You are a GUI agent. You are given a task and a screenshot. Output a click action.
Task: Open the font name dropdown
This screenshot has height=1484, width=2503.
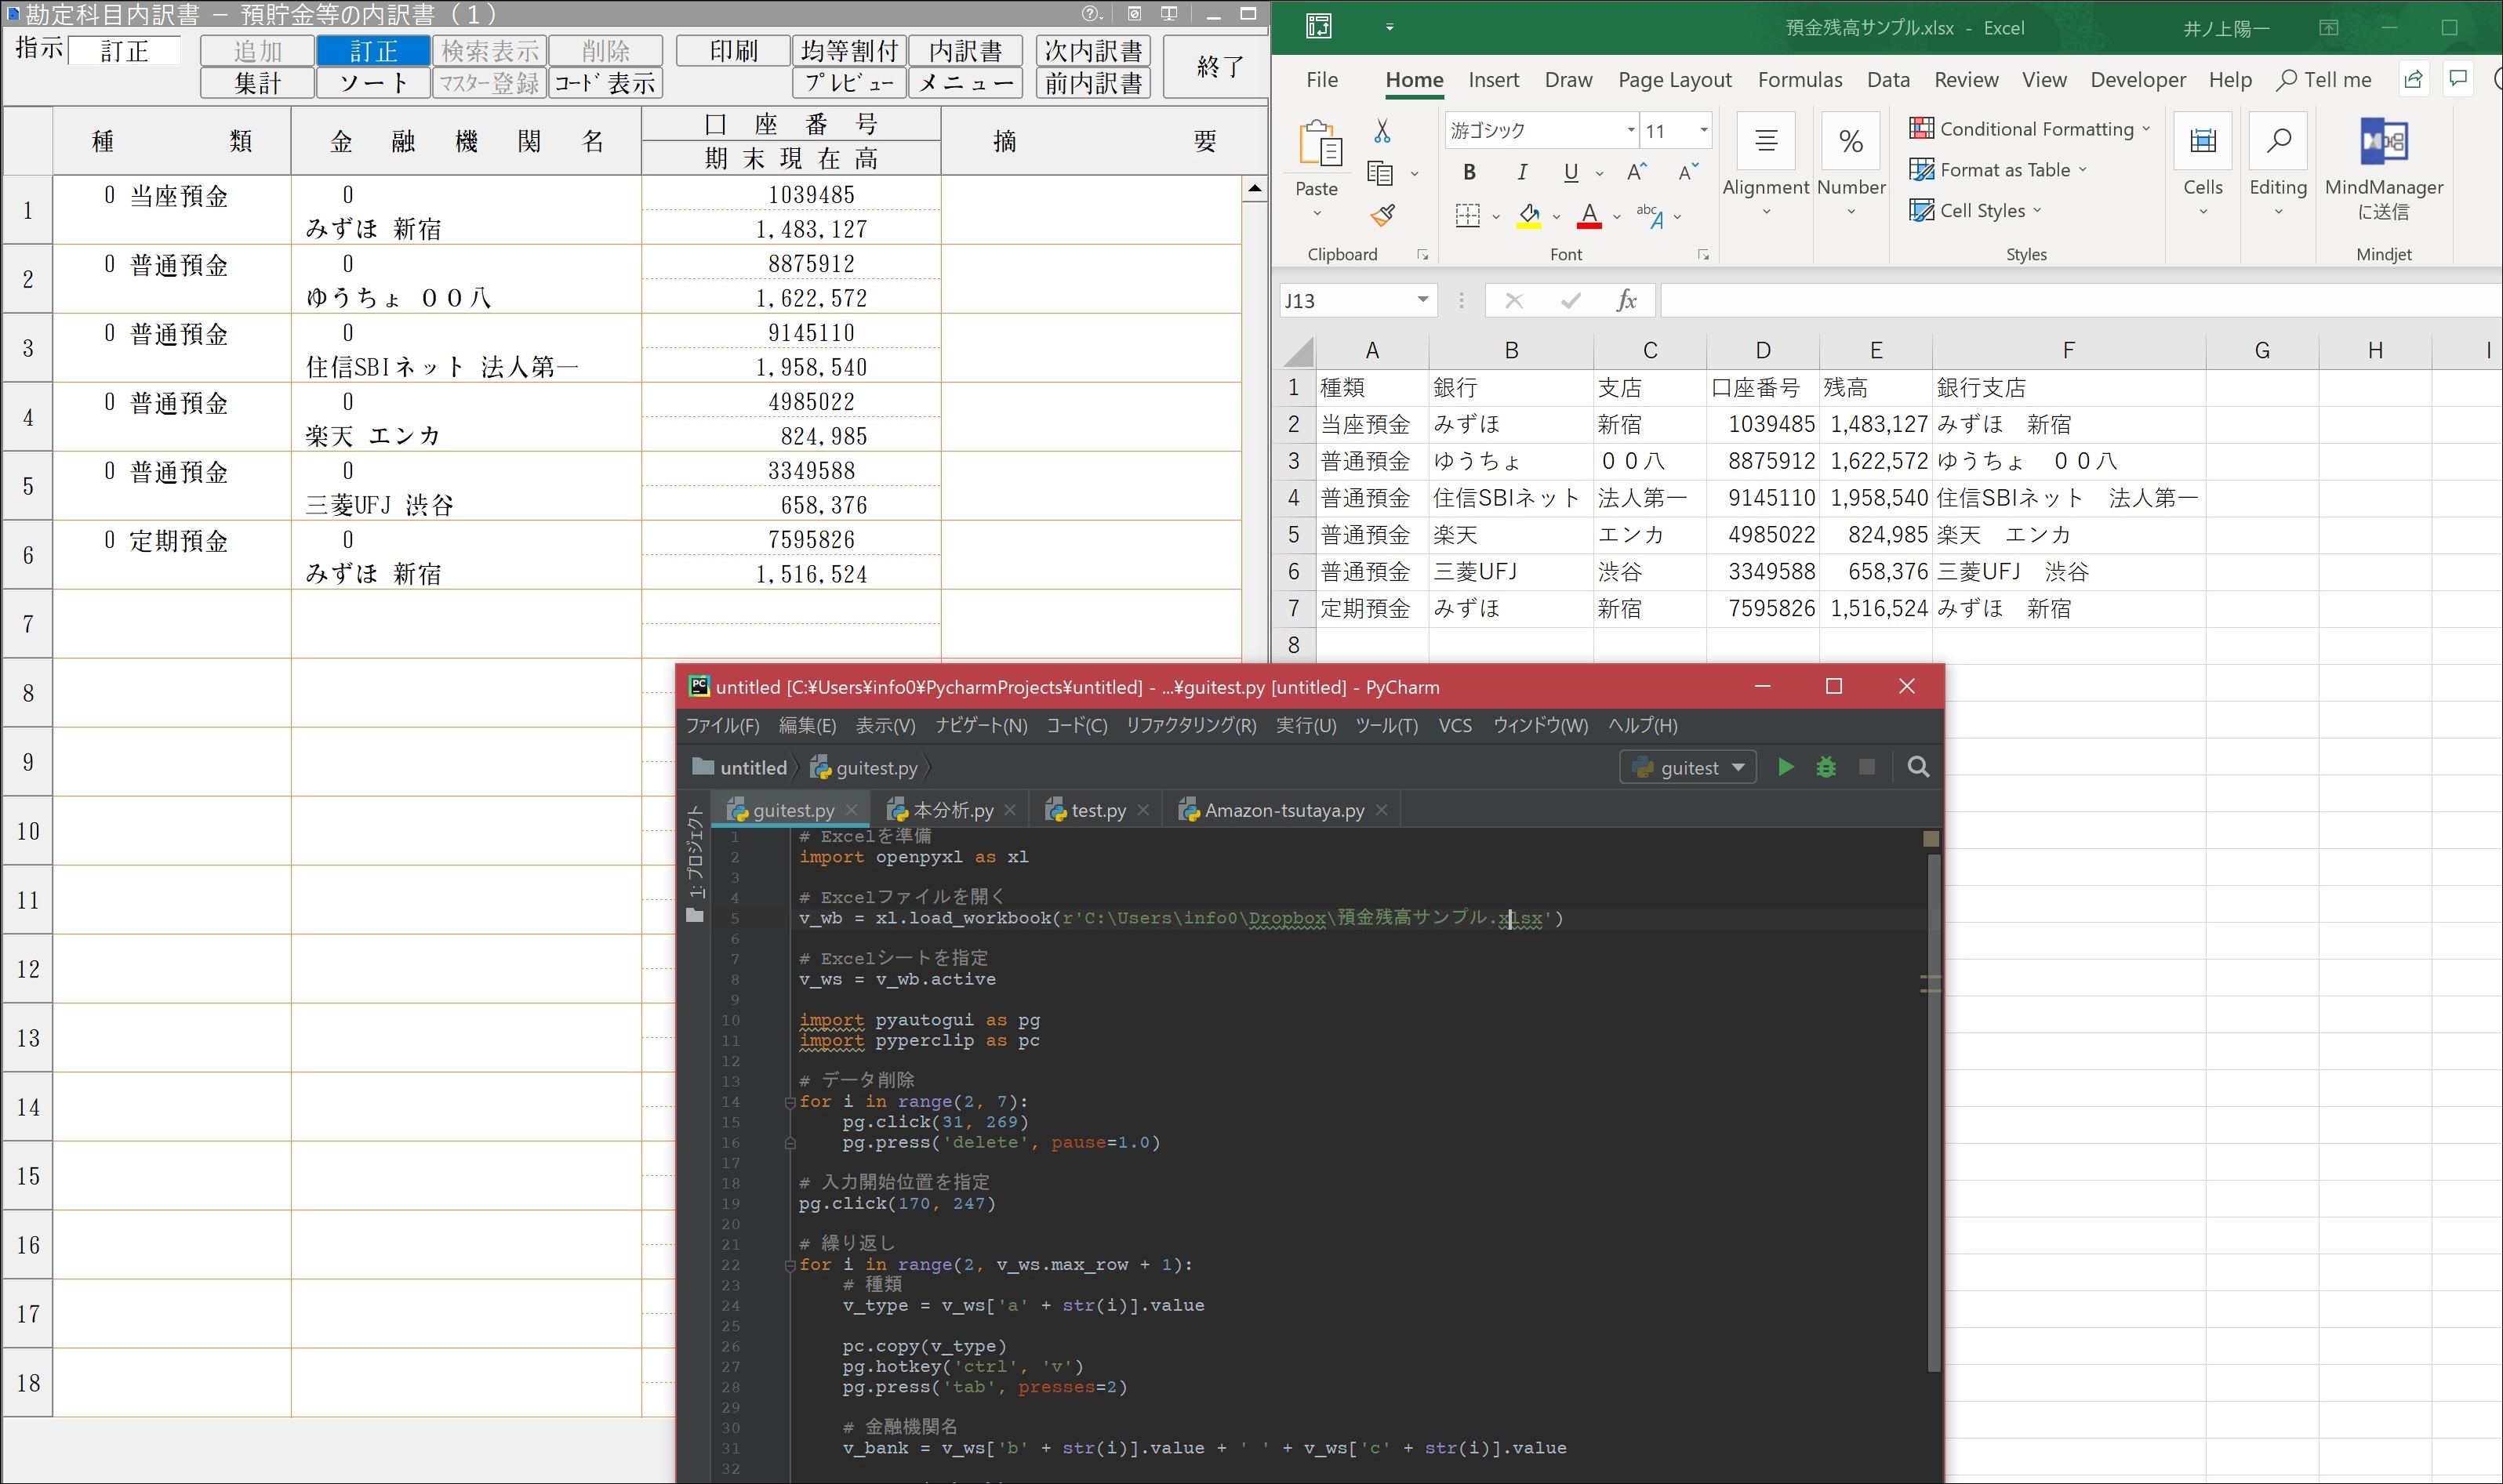1631,130
